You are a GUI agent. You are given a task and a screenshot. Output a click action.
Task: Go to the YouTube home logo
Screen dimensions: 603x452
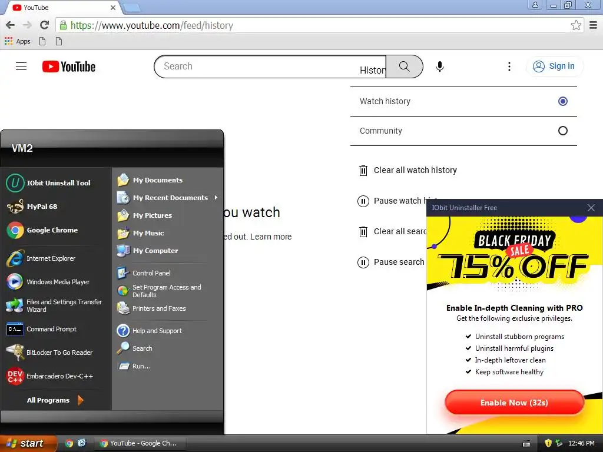click(69, 67)
